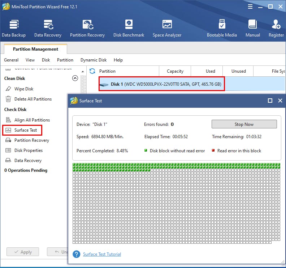Open the Help menu
The height and width of the screenshot is (268, 286).
pos(118,60)
